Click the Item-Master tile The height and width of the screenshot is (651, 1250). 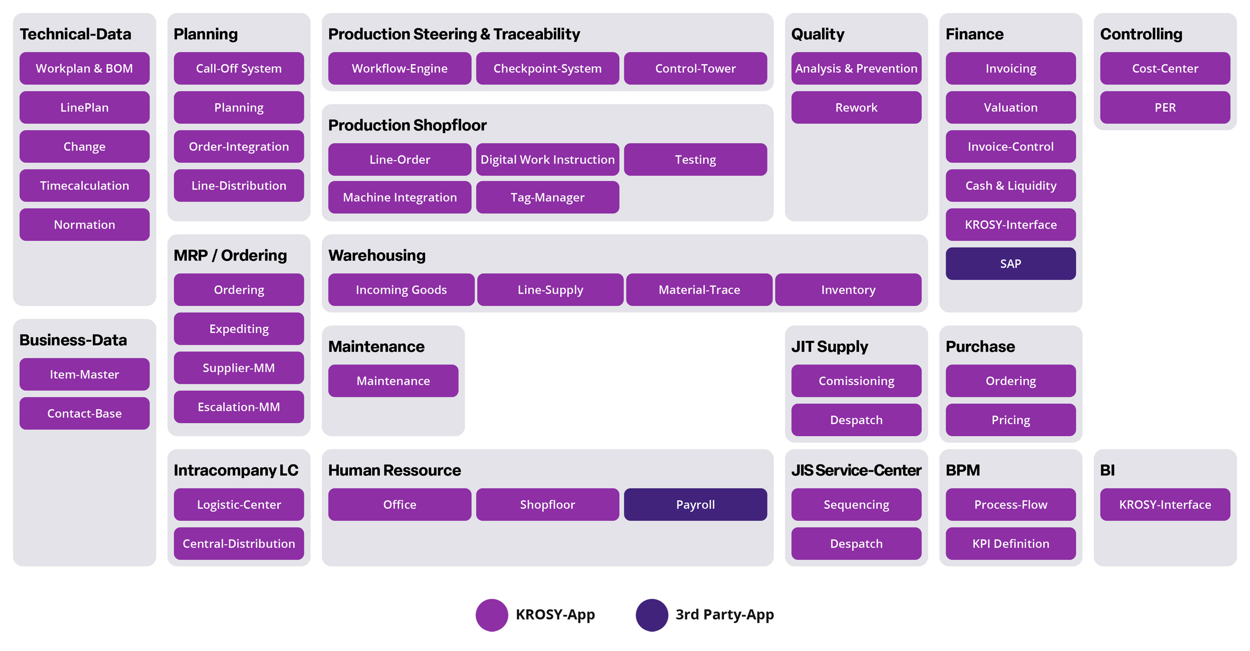pyautogui.click(x=85, y=375)
